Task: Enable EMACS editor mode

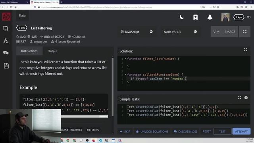Action: [230, 32]
